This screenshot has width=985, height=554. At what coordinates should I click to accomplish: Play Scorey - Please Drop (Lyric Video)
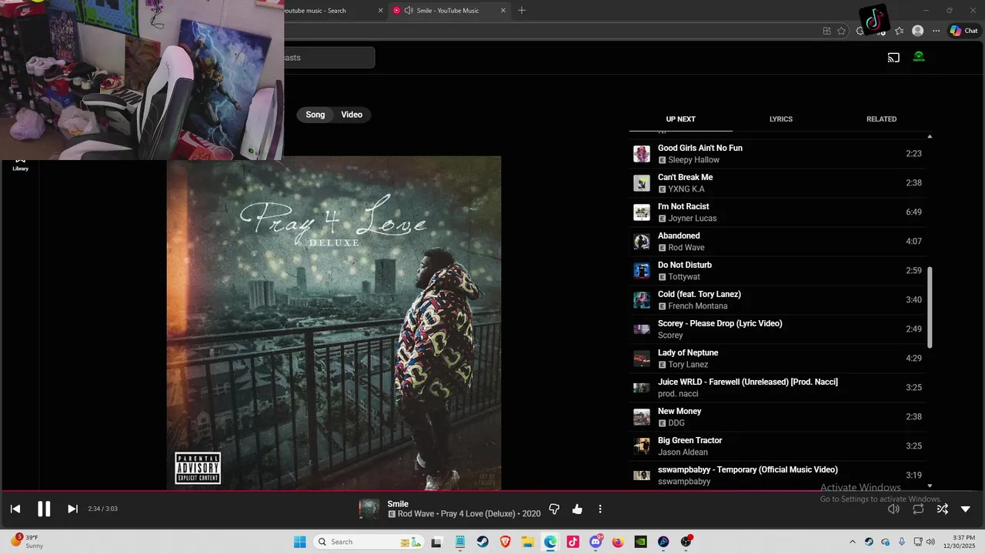click(778, 329)
